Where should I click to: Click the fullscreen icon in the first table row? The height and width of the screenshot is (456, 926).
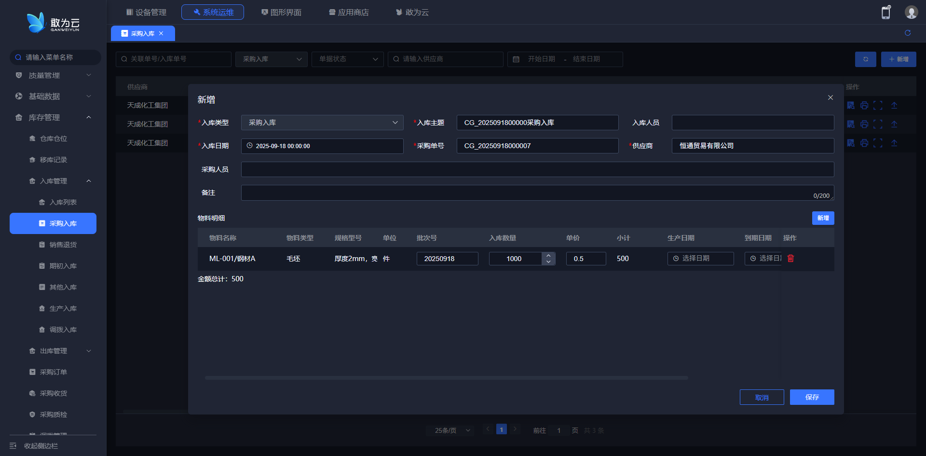point(878,106)
